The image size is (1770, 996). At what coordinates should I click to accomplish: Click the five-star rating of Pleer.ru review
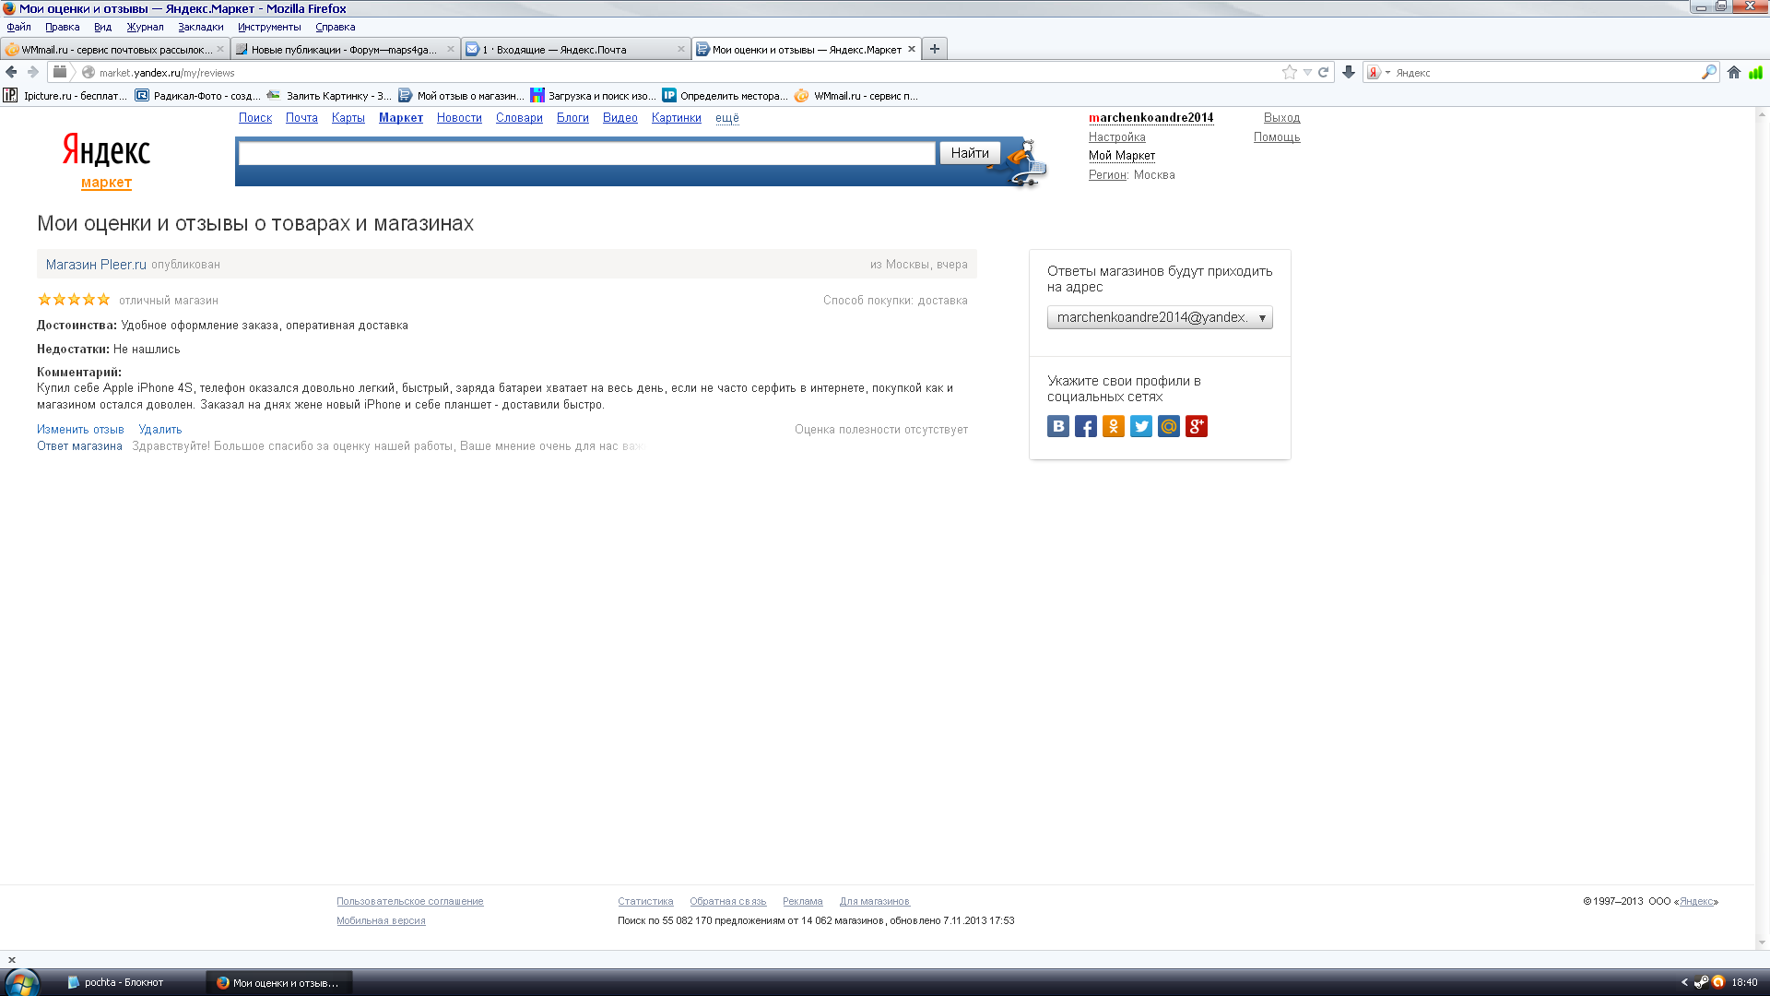click(74, 300)
